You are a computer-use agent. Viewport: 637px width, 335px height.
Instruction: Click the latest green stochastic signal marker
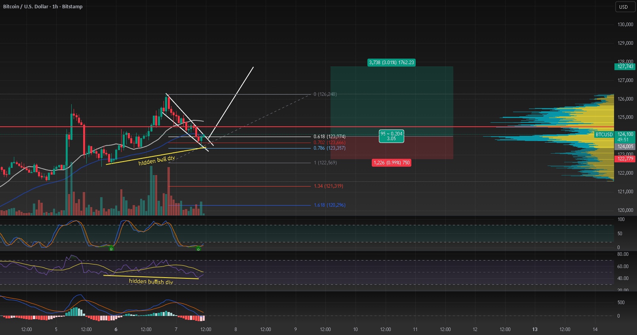198,249
